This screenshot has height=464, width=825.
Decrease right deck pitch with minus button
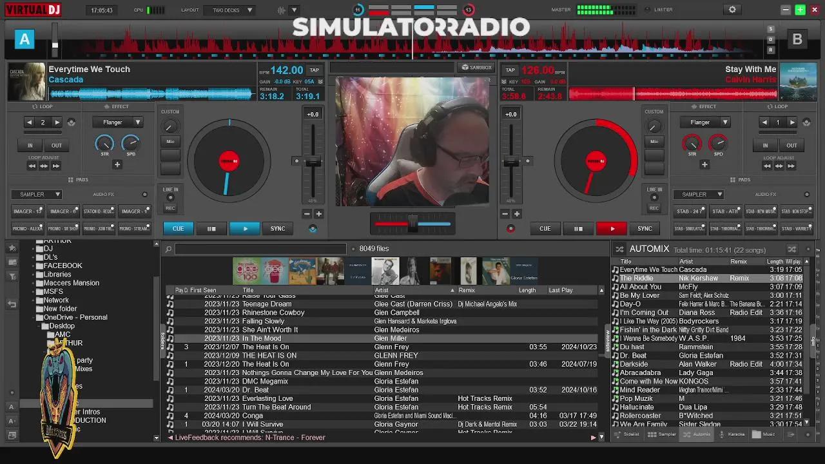505,213
